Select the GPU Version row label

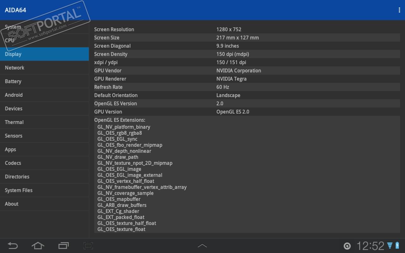coord(108,112)
